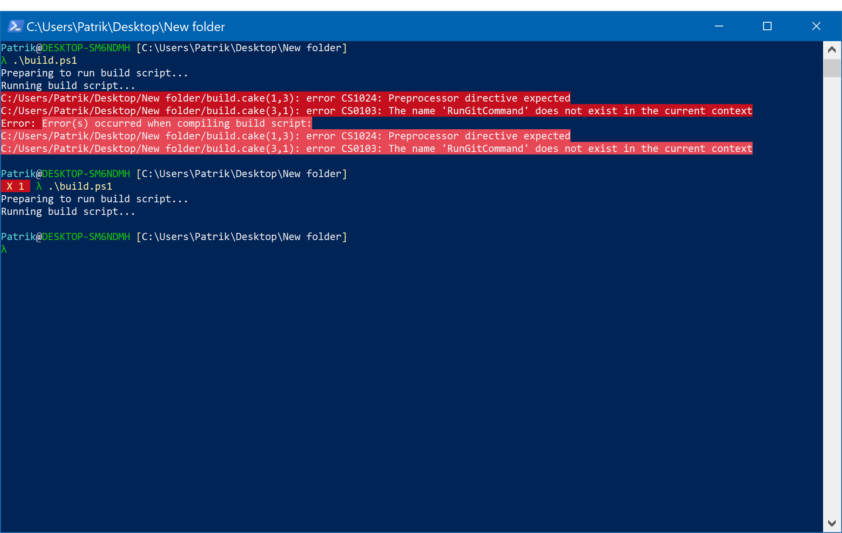Image resolution: width=842 pixels, height=533 pixels.
Task: Click the lambda before the first build.ps1 command
Action: tap(4, 60)
